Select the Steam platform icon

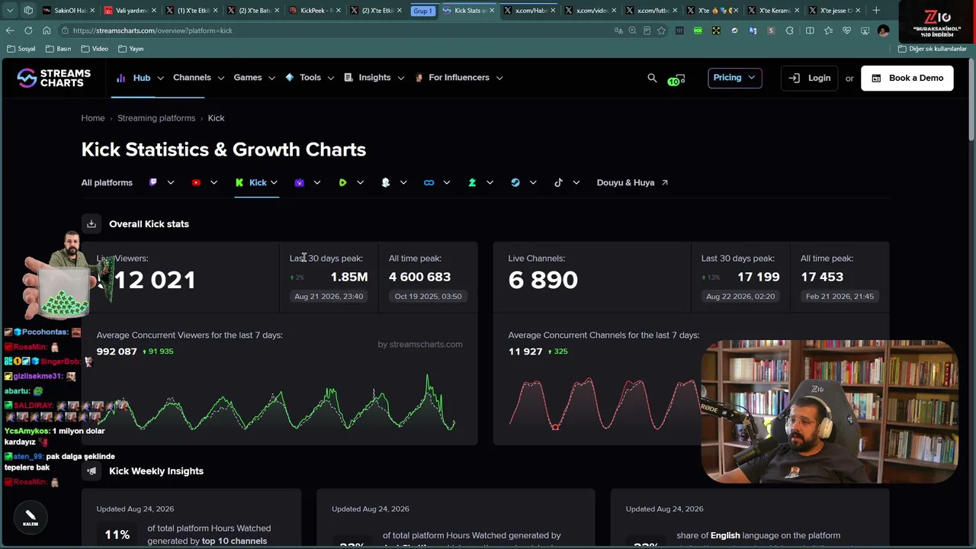[515, 182]
